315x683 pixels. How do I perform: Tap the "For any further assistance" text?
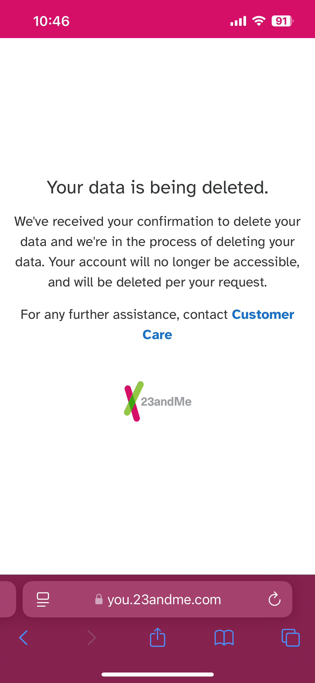click(x=124, y=315)
